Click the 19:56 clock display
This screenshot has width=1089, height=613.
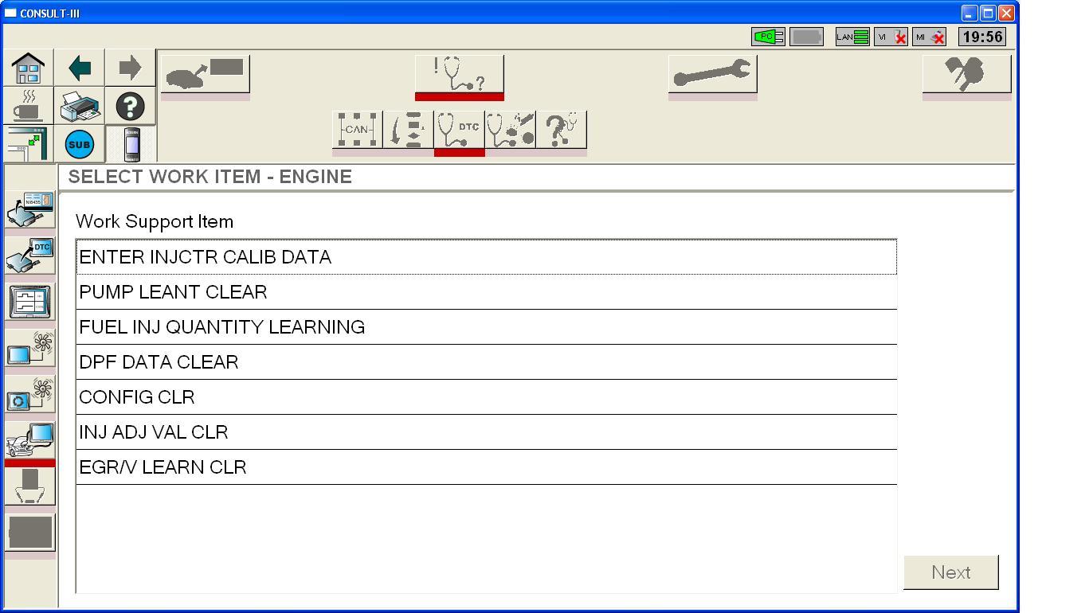(981, 37)
